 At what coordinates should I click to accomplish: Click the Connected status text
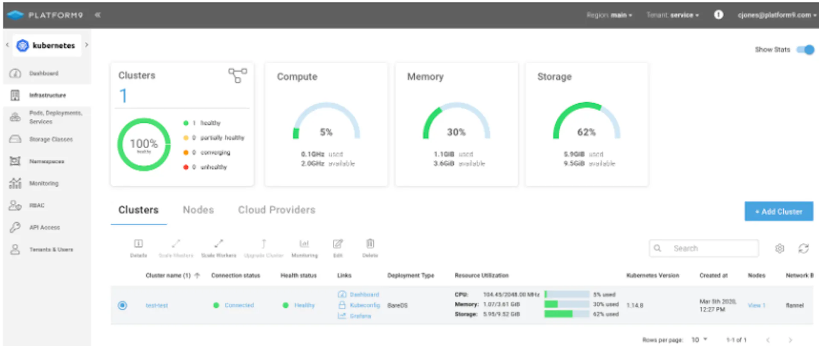pos(239,305)
